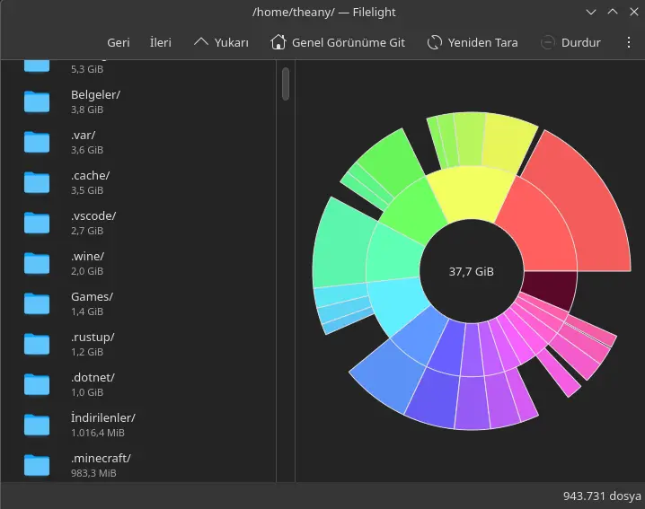Viewport: 645px width, 509px height.
Task: Select the Belgeler/ entry text
Action: tap(95, 94)
